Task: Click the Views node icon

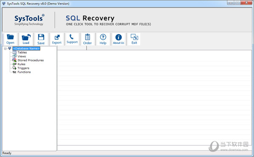Action: coord(14,56)
